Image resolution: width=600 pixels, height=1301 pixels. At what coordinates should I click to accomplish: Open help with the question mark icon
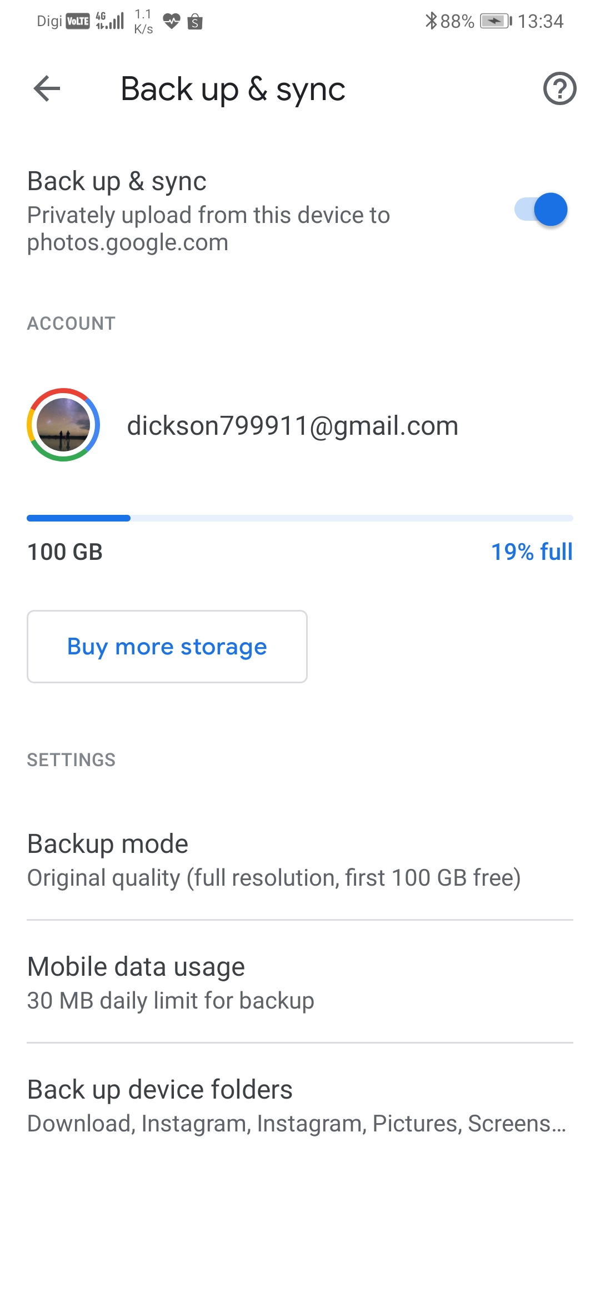click(559, 89)
